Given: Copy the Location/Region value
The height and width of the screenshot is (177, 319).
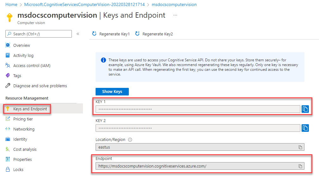Looking at the screenshot, I should pos(300,147).
